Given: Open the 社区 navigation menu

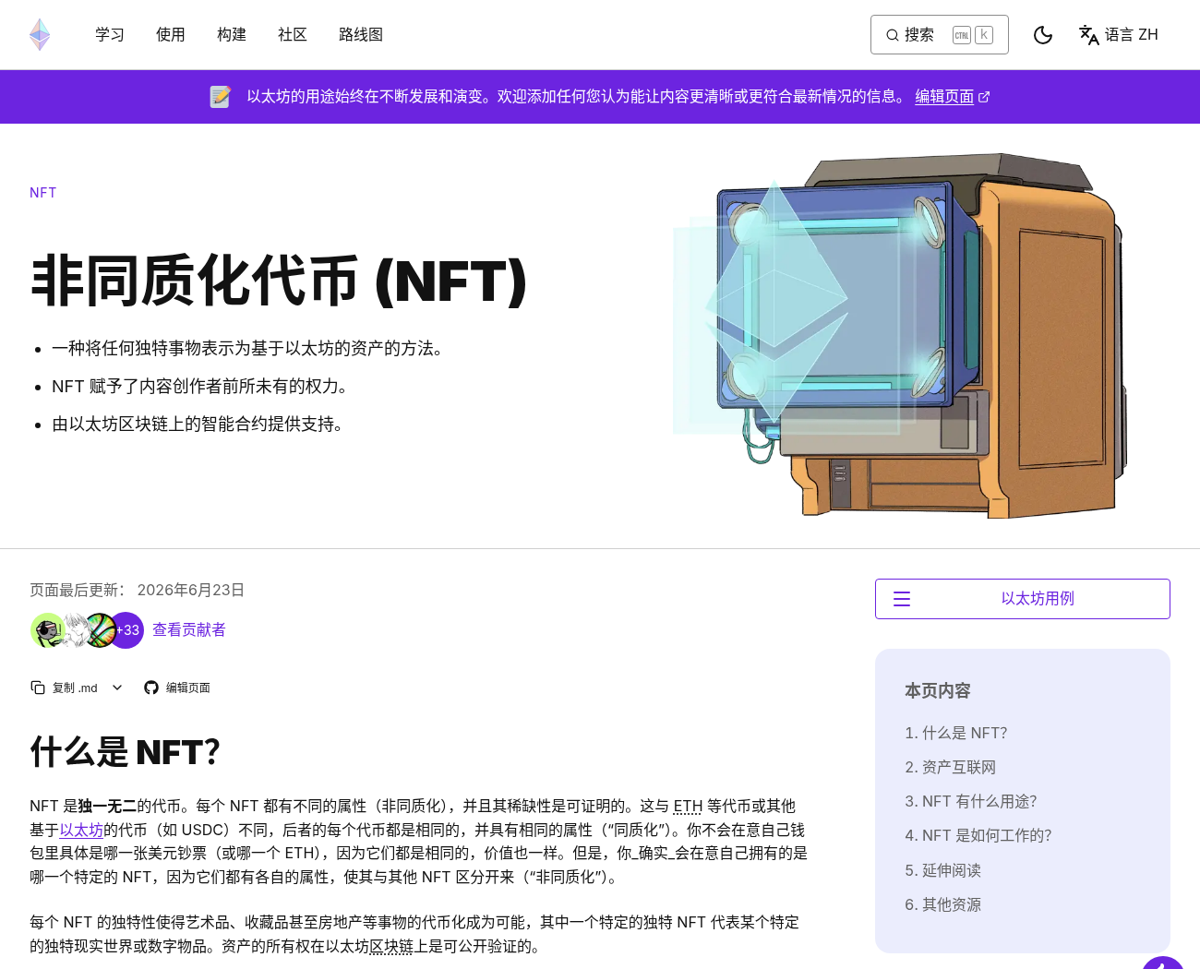Looking at the screenshot, I should (293, 35).
